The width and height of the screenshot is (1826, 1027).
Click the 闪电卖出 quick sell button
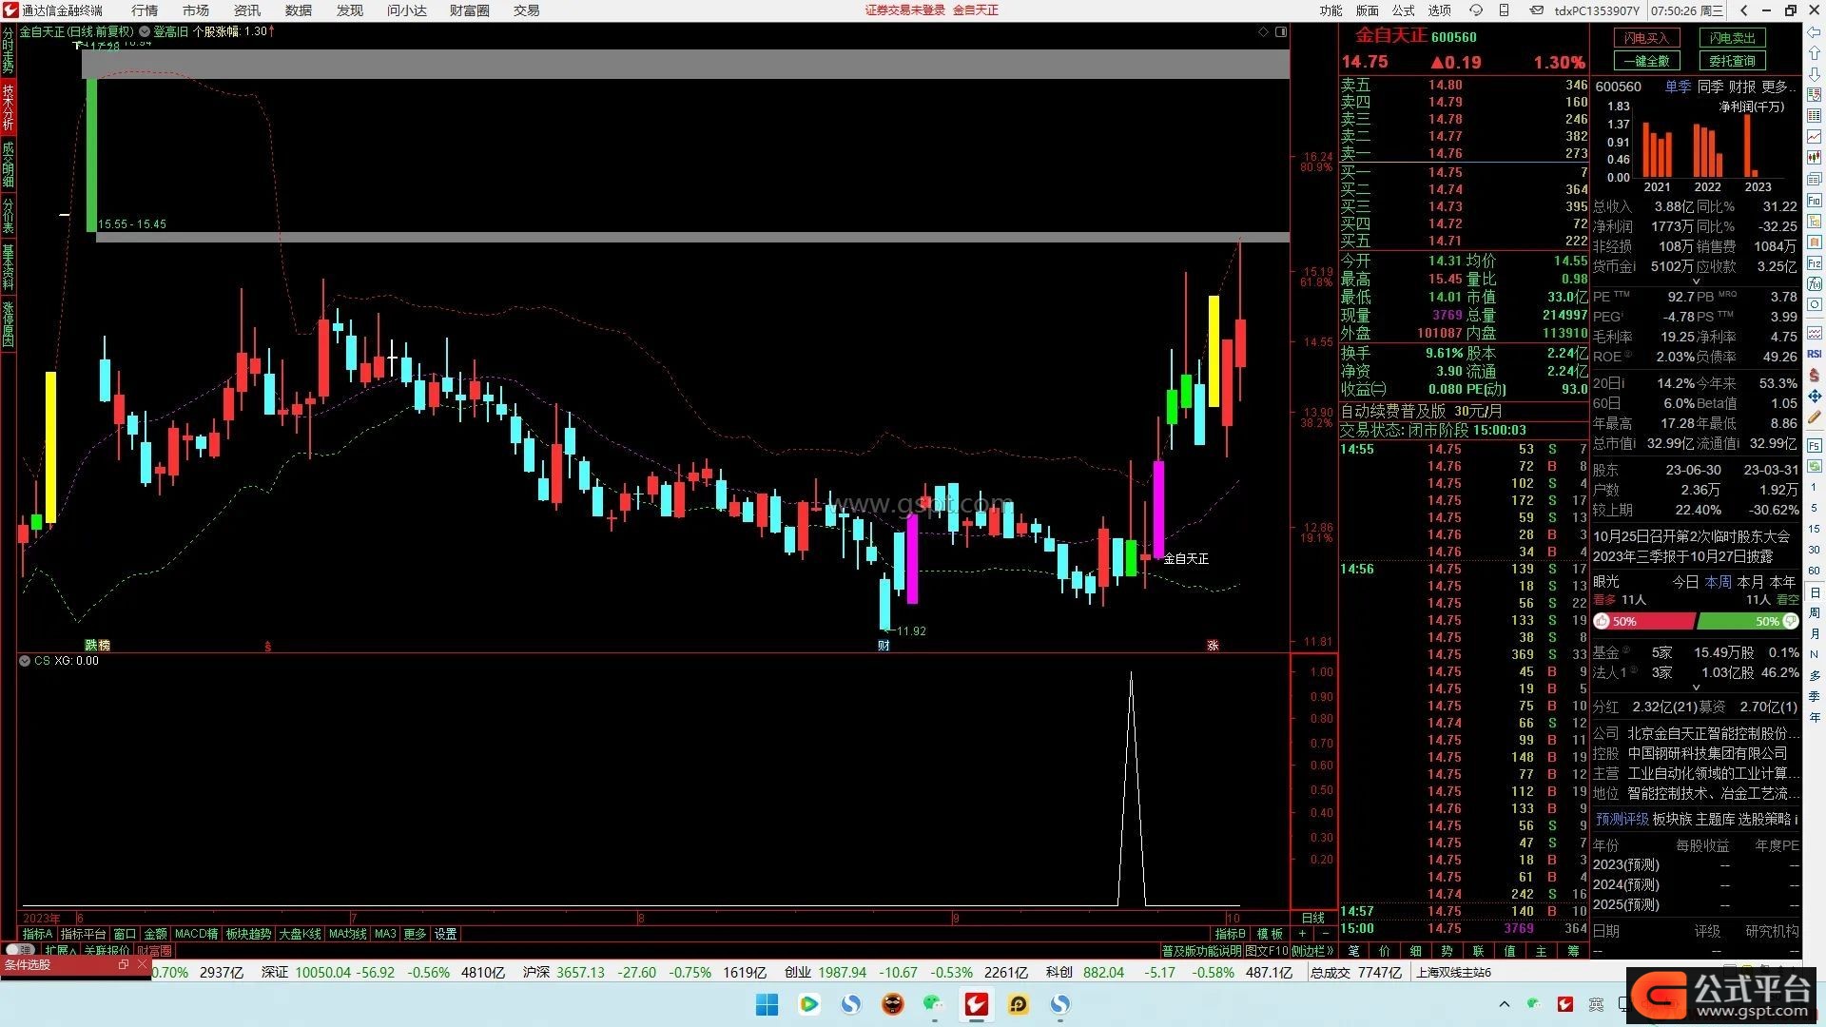click(1733, 38)
